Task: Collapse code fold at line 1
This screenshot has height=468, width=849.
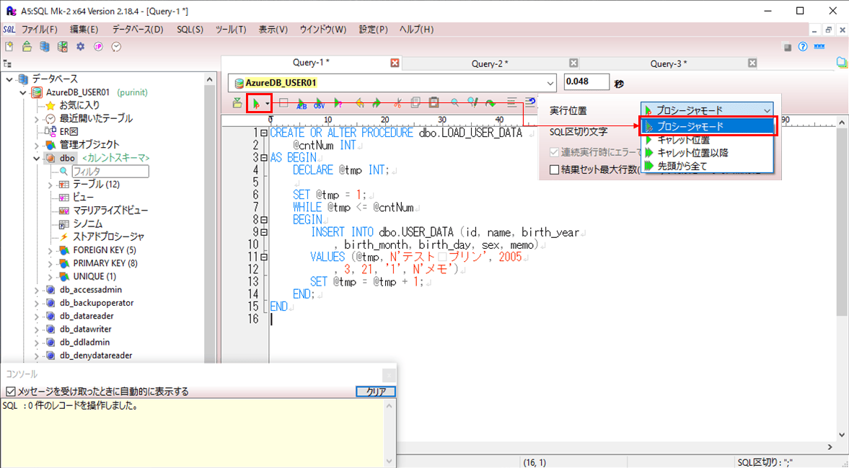Action: [x=264, y=133]
